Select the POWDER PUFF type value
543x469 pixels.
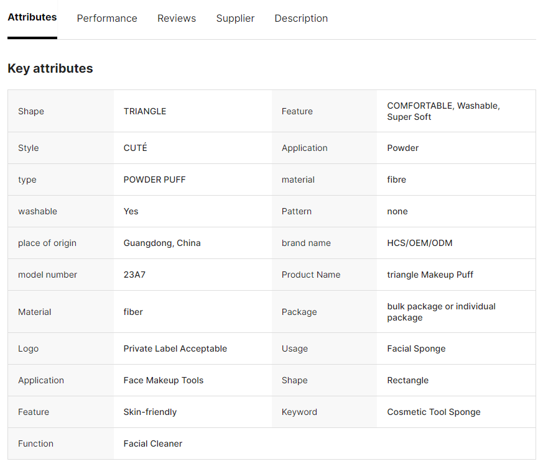point(154,180)
